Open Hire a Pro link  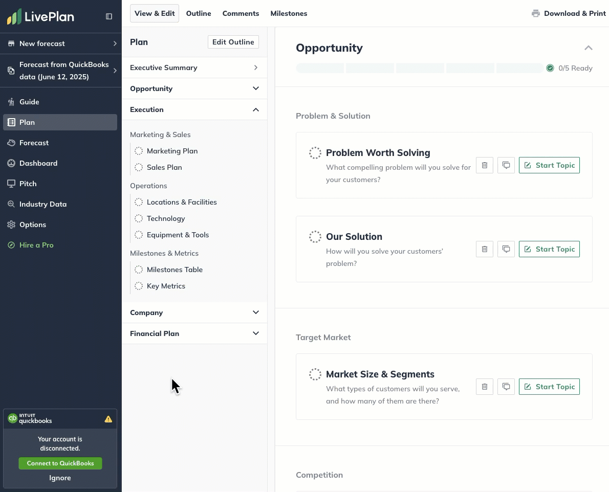coord(36,245)
